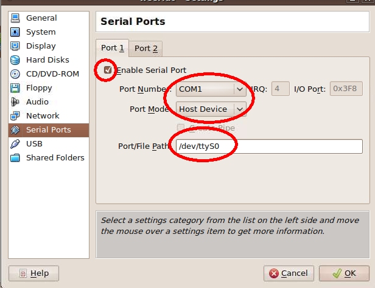The height and width of the screenshot is (288, 375).
Task: Click the Serial Ports connector icon
Action: tap(15, 130)
